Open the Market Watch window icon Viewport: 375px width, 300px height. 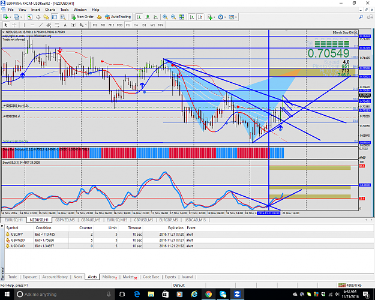click(x=30, y=17)
